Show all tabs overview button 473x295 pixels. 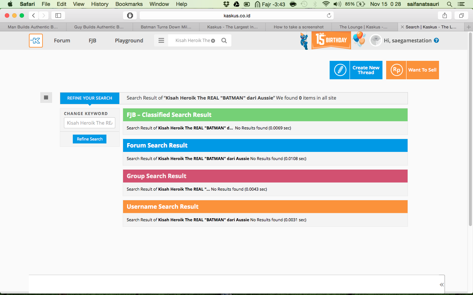click(462, 15)
